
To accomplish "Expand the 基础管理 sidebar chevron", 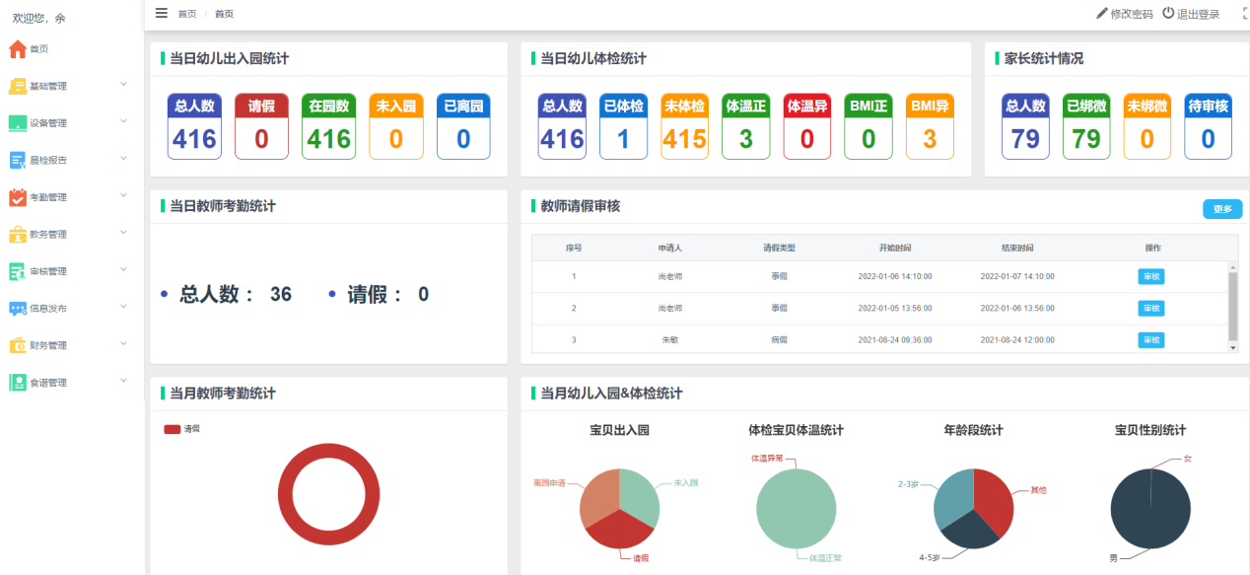I will 123,84.
